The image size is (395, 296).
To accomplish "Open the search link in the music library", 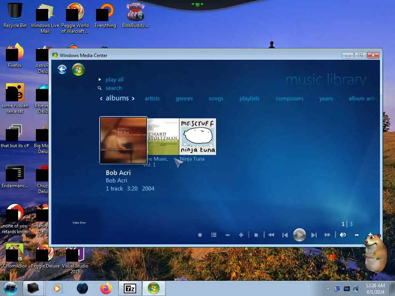I will click(114, 88).
